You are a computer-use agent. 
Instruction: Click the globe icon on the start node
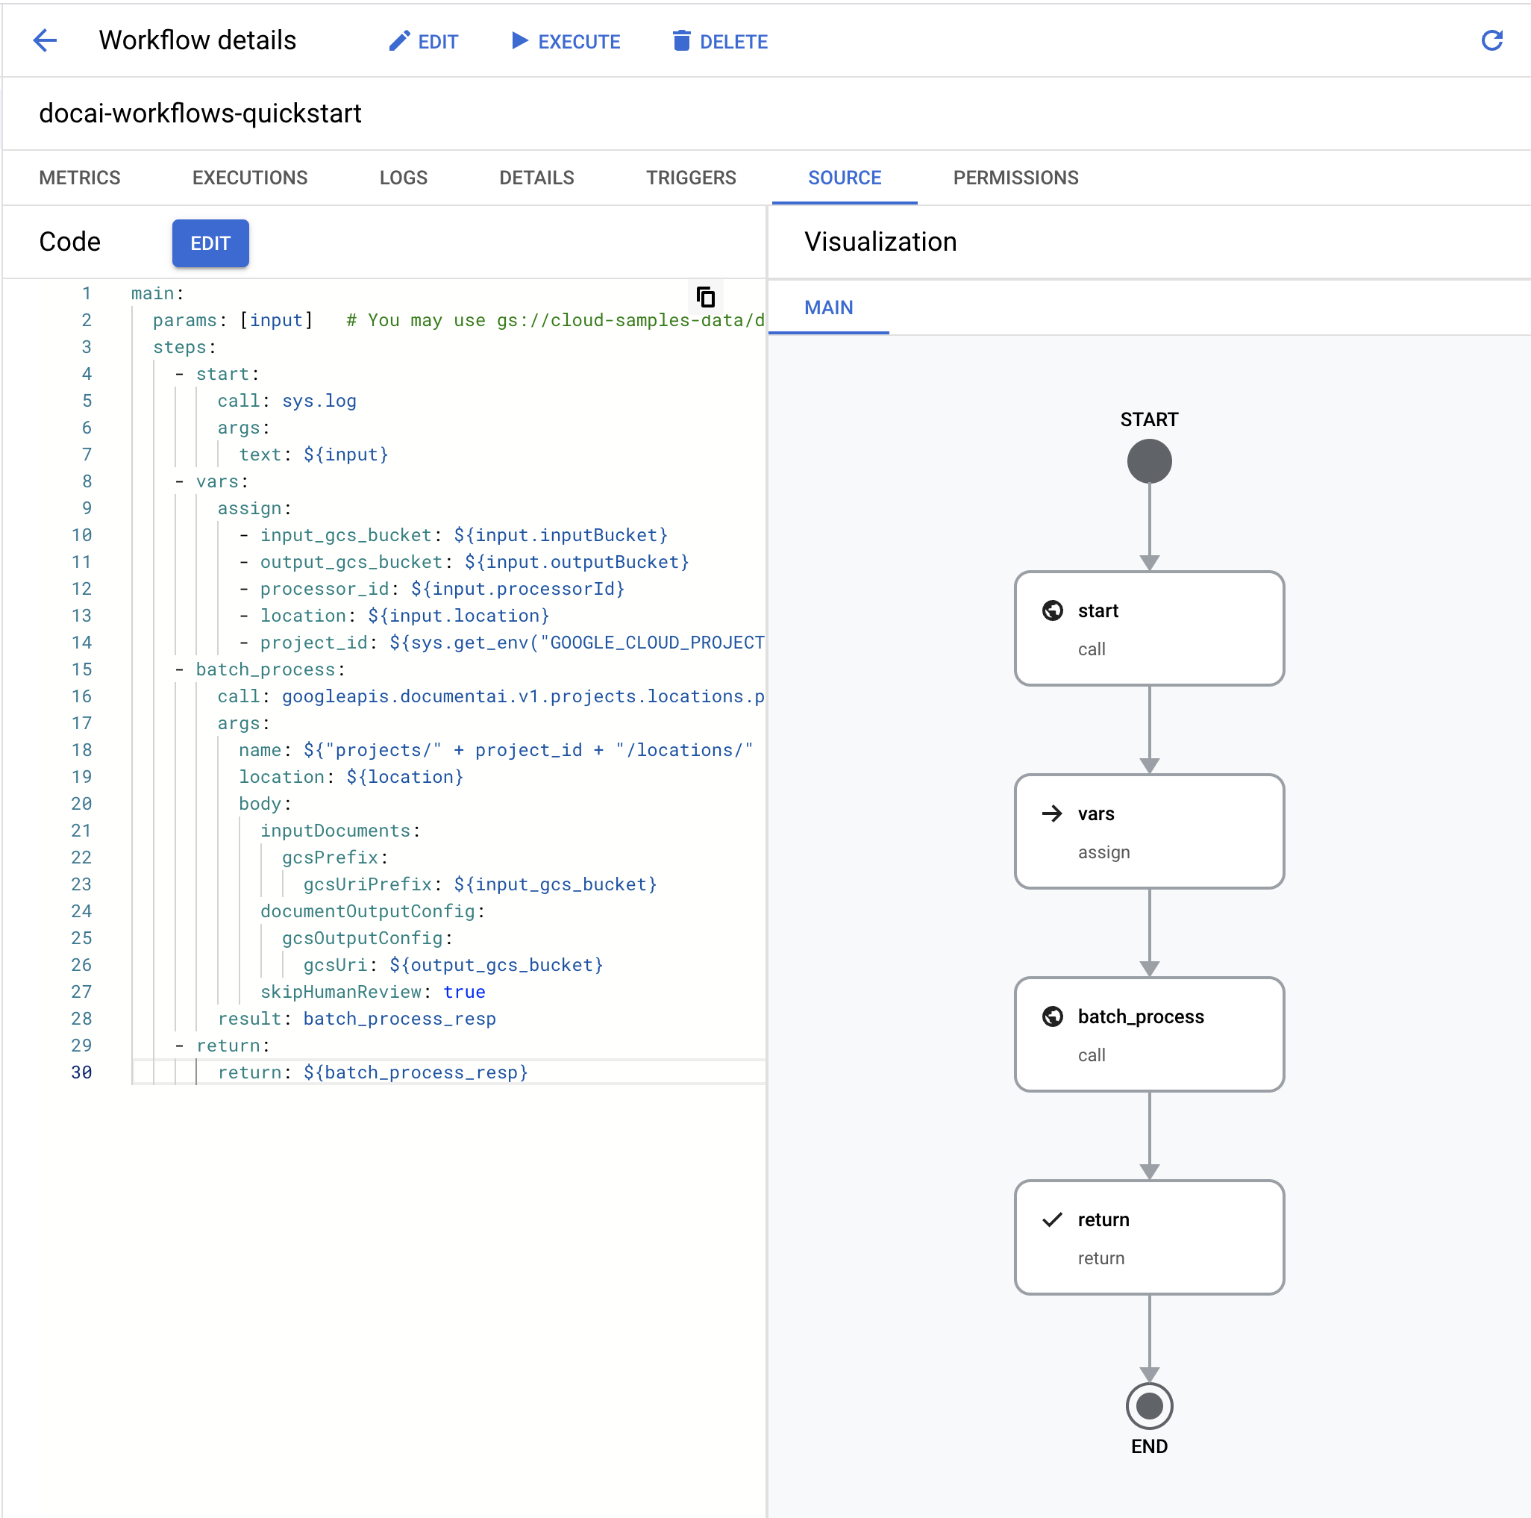1052,610
